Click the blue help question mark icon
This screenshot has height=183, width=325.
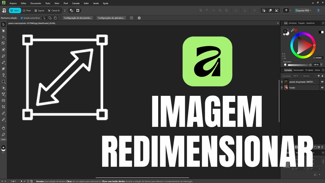pyautogui.click(x=318, y=10)
